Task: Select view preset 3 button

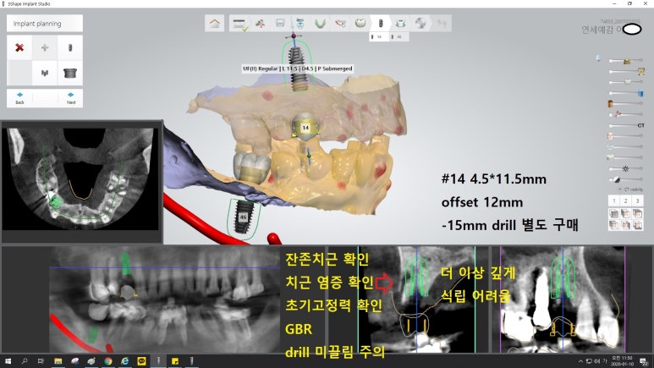Action: click(637, 201)
